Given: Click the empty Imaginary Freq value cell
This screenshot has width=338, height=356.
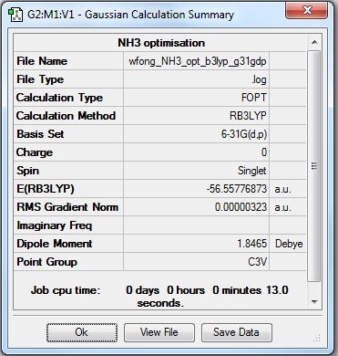Looking at the screenshot, I should tap(196, 225).
